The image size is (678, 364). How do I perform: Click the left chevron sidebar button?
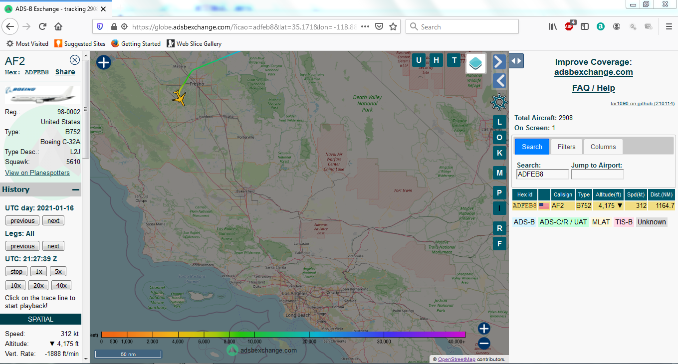pyautogui.click(x=499, y=81)
